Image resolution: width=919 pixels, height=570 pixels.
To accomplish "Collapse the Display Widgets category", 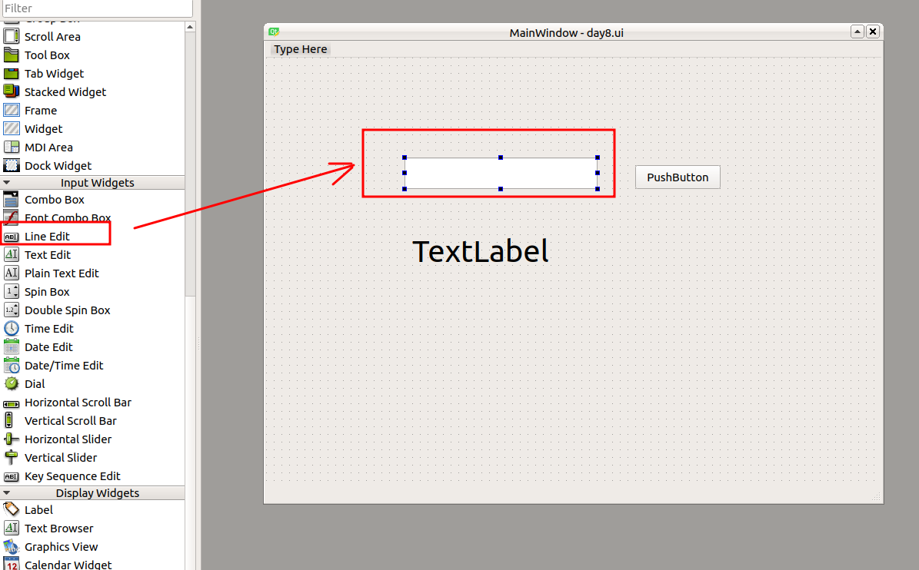I will (x=7, y=493).
